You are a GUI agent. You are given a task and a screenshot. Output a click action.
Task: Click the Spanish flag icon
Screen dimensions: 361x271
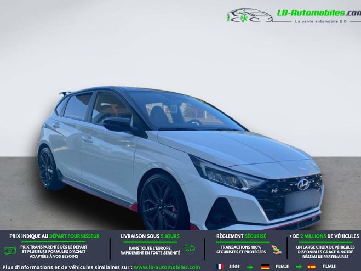[x=312, y=267]
